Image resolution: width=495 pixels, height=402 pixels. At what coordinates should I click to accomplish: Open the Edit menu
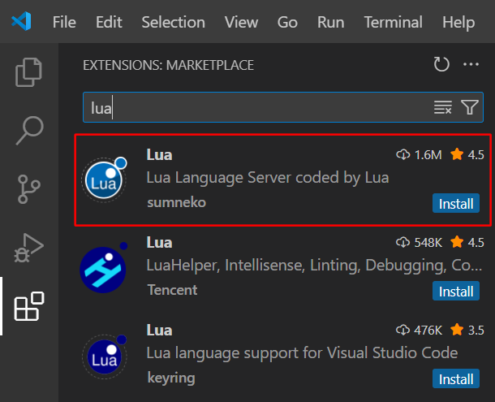(x=109, y=22)
